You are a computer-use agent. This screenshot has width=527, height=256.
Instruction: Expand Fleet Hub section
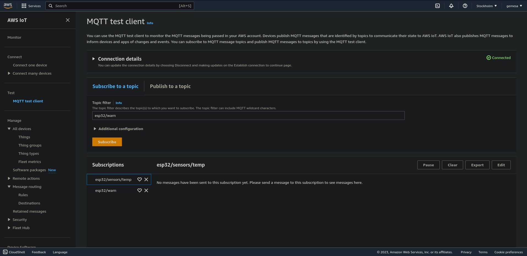(x=9, y=228)
